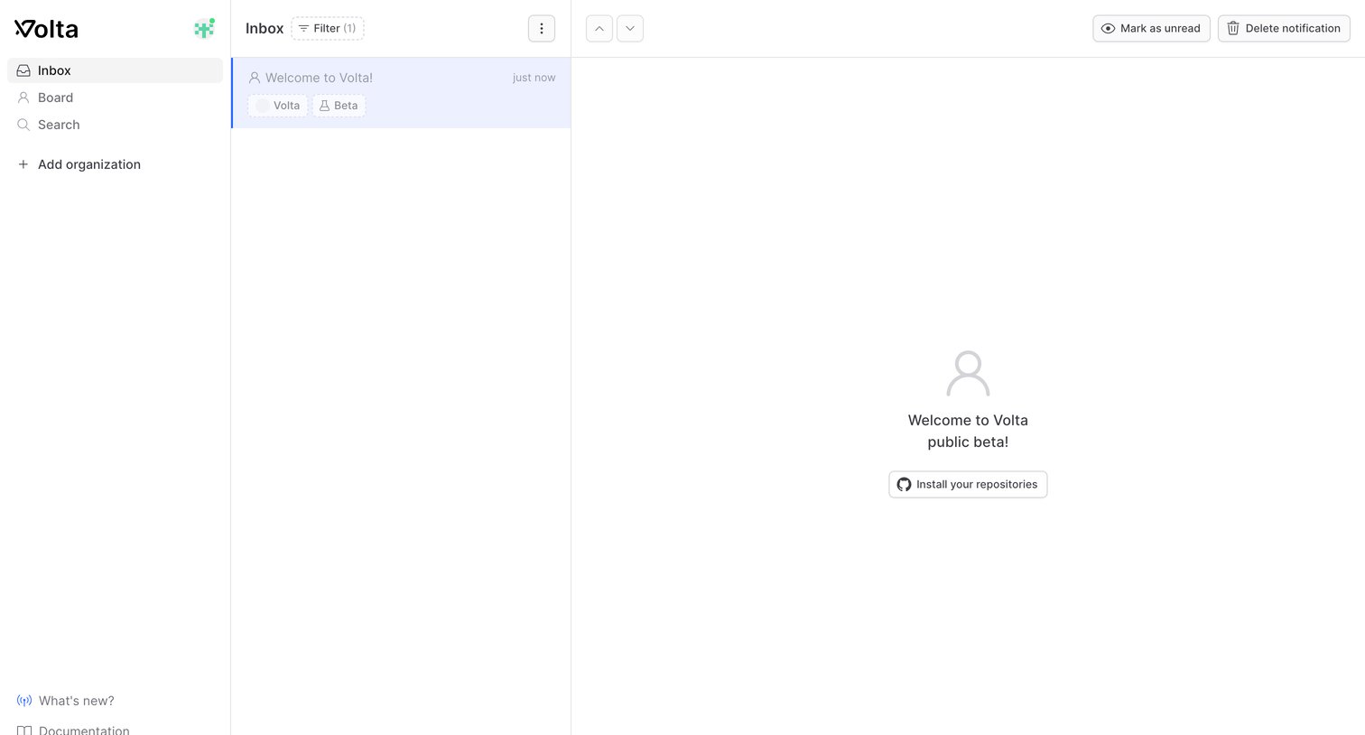Go to previous notification with up chevron

coord(599,28)
